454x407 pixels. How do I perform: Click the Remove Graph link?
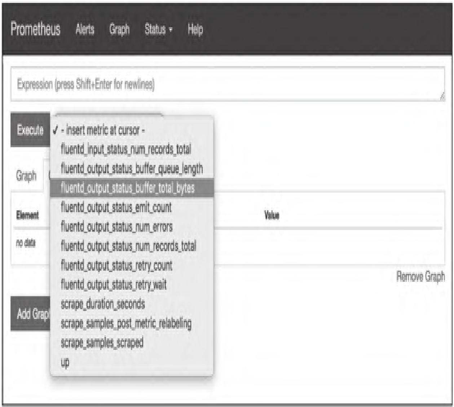tap(420, 277)
